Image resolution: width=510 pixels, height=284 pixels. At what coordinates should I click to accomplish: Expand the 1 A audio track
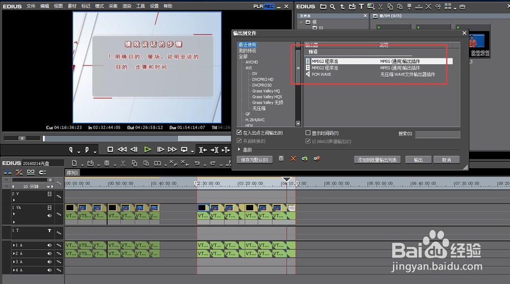click(13, 245)
